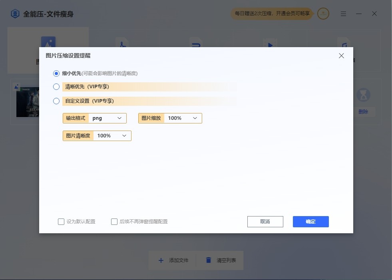Dismiss the dialog via 取消
Image resolution: width=392 pixels, height=280 pixels.
coord(265,221)
